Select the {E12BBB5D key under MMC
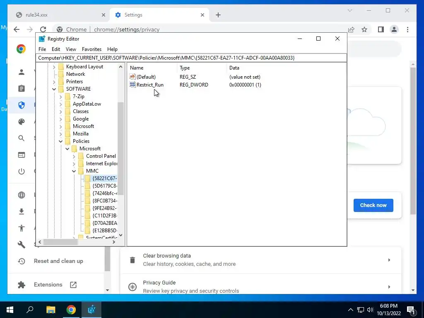Image resolution: width=424 pixels, height=318 pixels. click(105, 230)
